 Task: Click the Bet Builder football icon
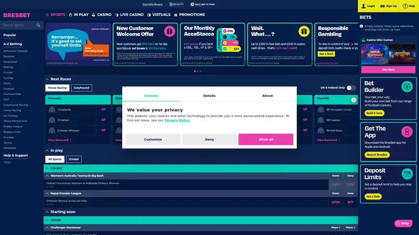(x=407, y=87)
